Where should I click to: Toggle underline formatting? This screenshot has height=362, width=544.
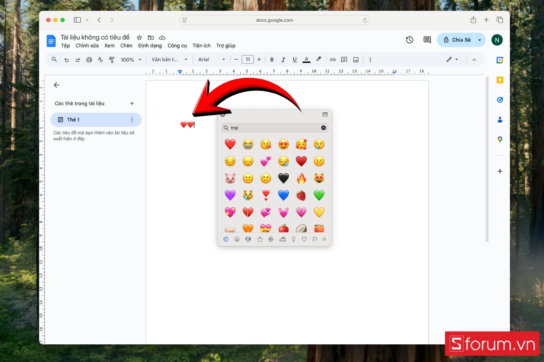pos(294,59)
